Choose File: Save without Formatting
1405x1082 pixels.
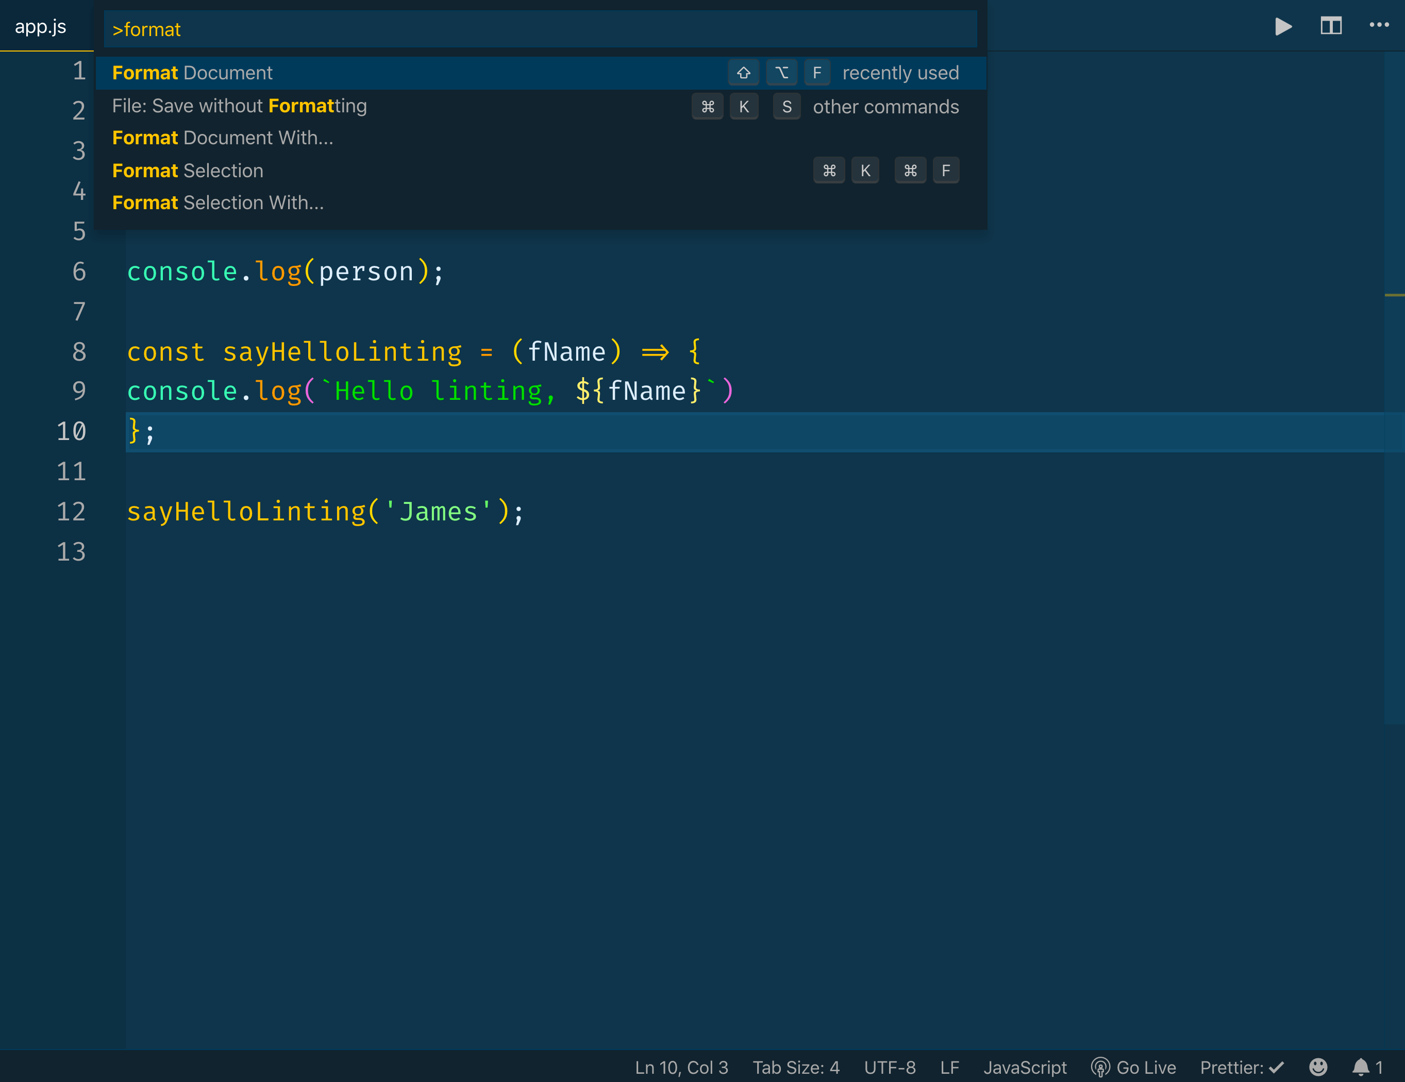(239, 106)
